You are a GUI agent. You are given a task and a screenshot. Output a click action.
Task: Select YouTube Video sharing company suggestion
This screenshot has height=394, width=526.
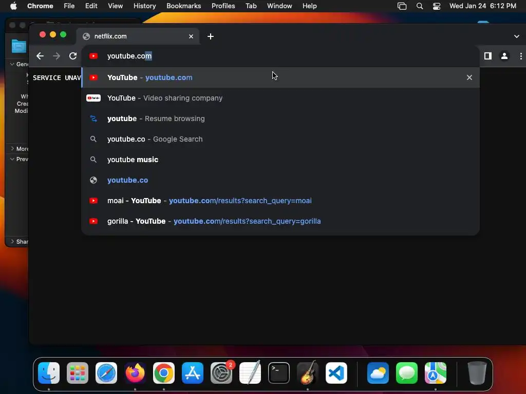coord(280,98)
